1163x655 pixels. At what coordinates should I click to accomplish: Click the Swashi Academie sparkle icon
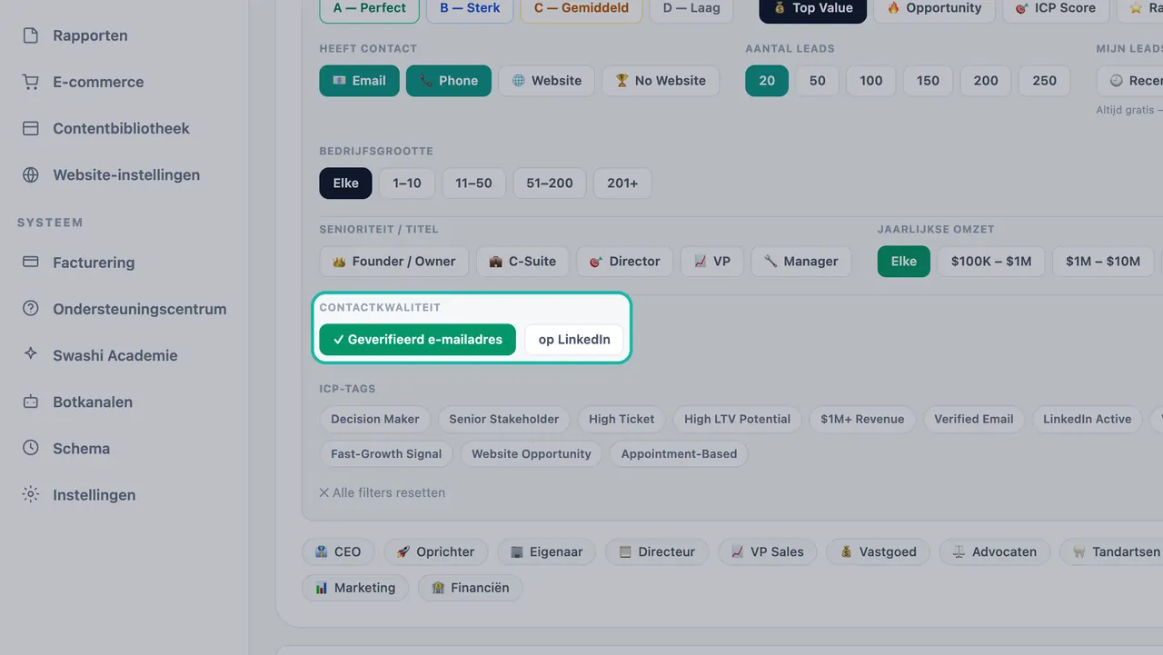31,355
